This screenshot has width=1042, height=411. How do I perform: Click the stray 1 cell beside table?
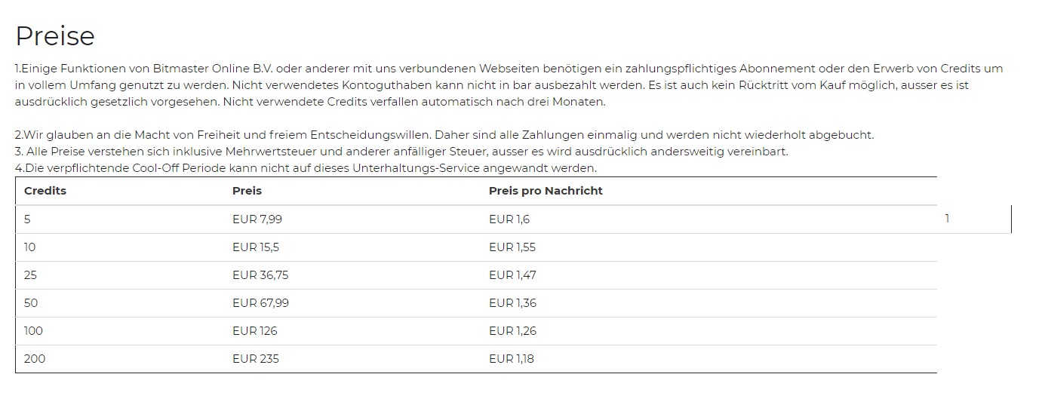974,219
